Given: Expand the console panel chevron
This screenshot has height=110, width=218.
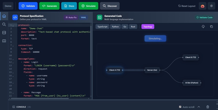Looking at the screenshot, I should [x=199, y=107].
